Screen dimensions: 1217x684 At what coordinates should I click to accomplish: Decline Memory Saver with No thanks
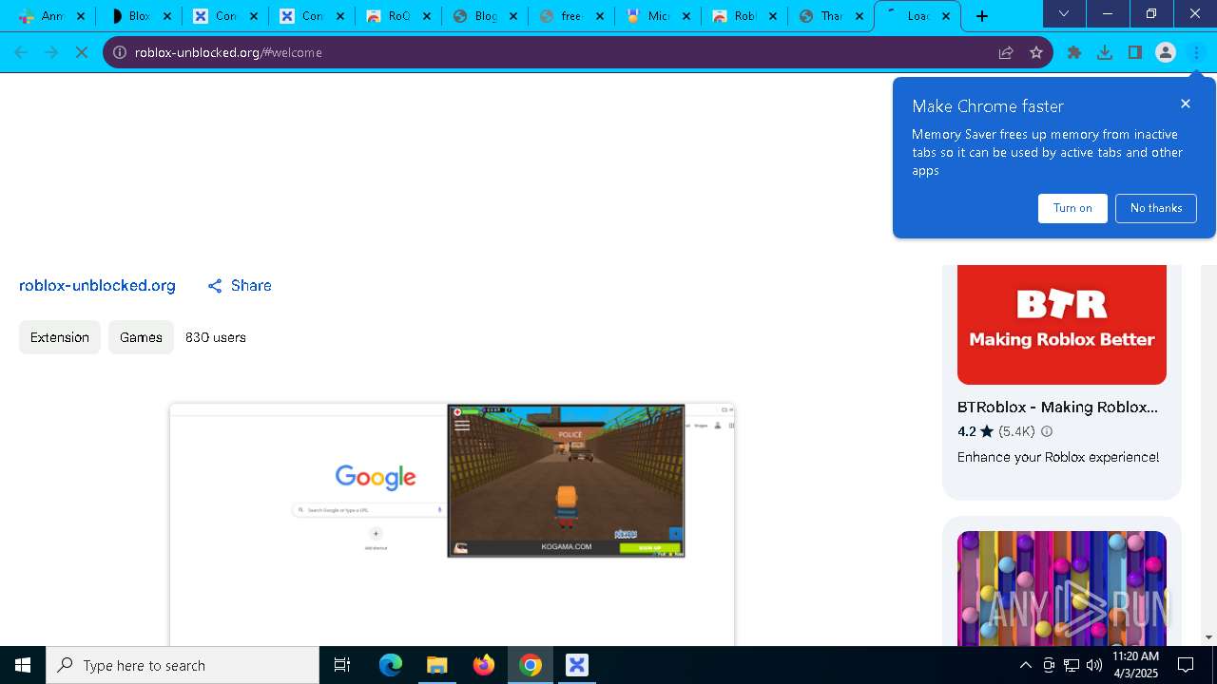1156,208
